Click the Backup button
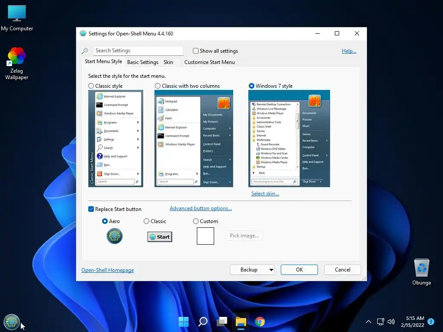This screenshot has height=332, width=443. coord(249,270)
